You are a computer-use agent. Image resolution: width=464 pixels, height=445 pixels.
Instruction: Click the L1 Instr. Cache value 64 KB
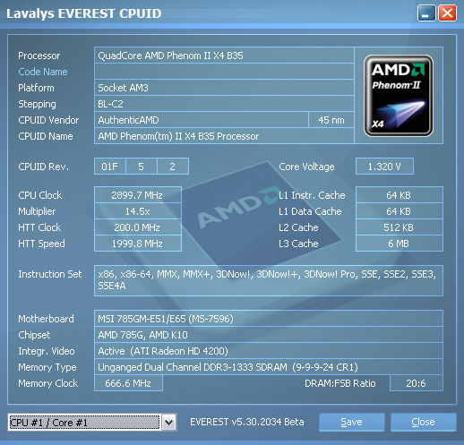point(400,195)
